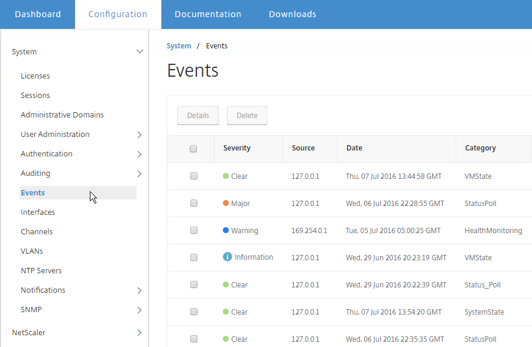The width and height of the screenshot is (532, 347).
Task: Click date Wed, 06 Jul 2016 22:28:55 GMT
Action: (x=395, y=204)
